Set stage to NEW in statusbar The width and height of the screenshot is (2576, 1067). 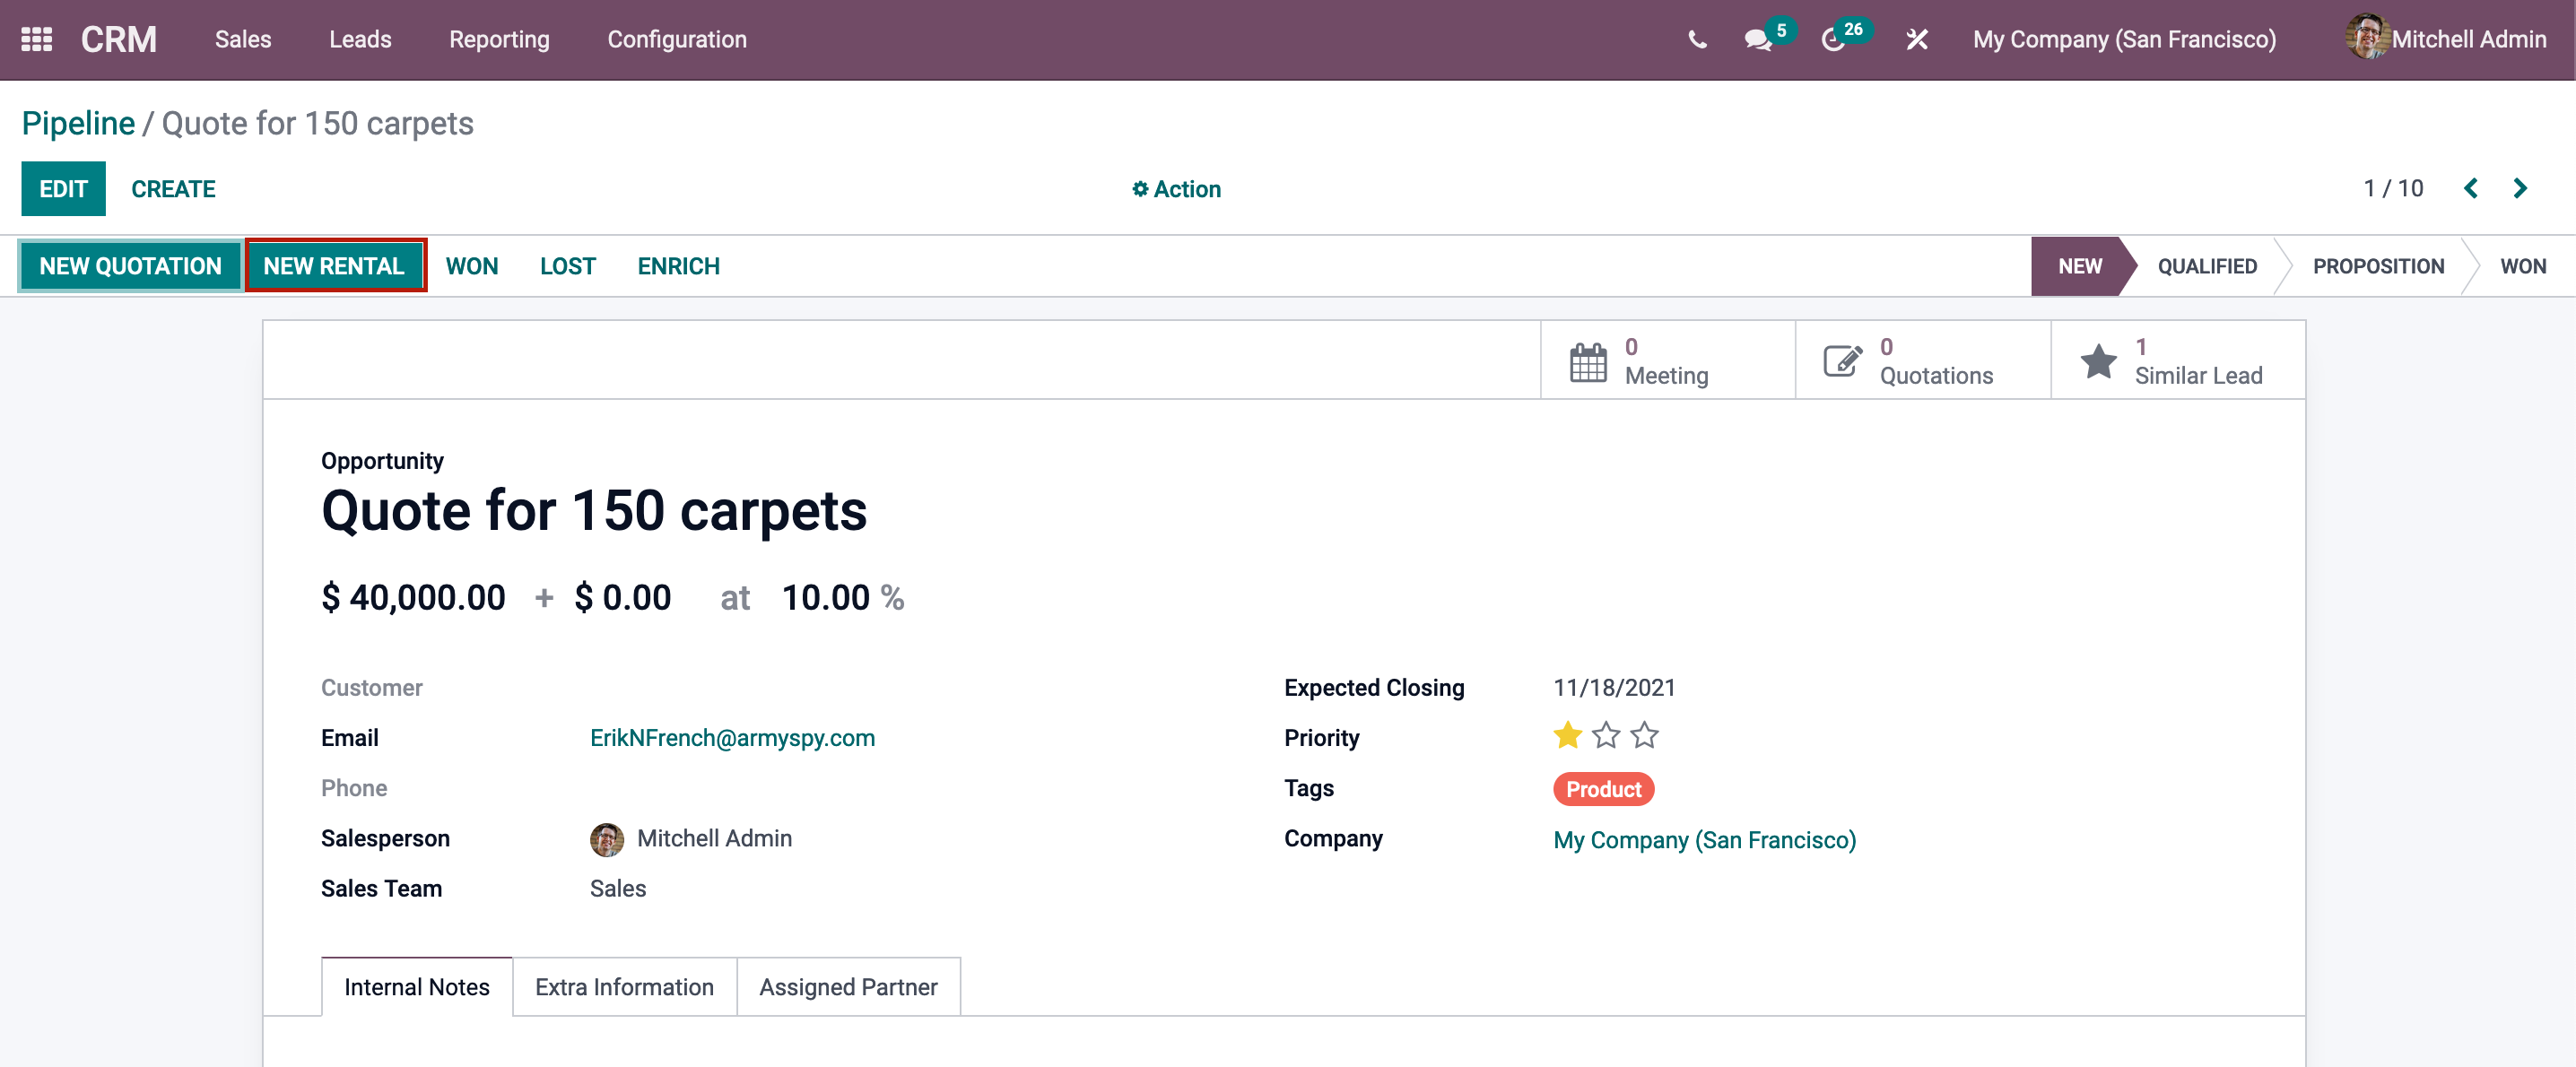(2080, 266)
